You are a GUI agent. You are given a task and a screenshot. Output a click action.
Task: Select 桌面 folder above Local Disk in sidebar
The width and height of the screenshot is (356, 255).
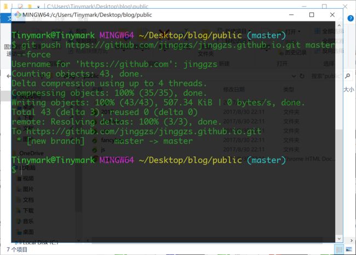(x=26, y=232)
